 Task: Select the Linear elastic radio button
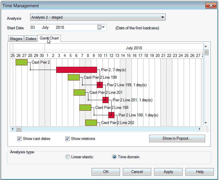(68, 157)
